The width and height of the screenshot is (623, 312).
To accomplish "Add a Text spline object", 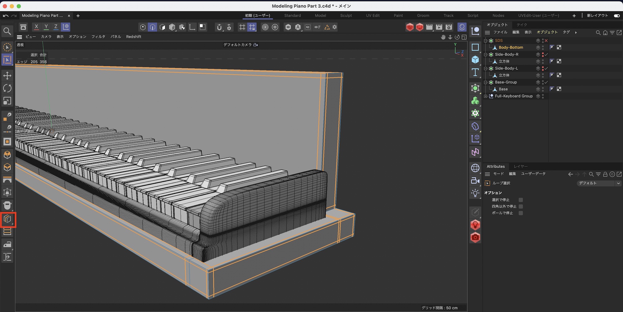I will tap(475, 72).
